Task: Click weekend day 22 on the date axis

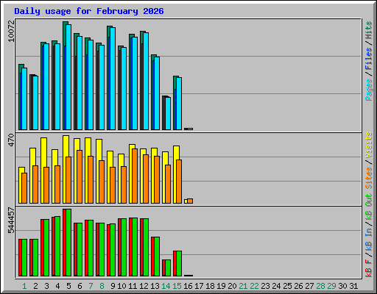Action: [x=254, y=286]
